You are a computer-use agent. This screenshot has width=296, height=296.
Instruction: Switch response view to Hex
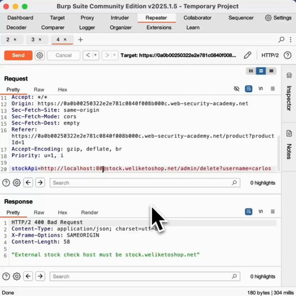point(63,213)
